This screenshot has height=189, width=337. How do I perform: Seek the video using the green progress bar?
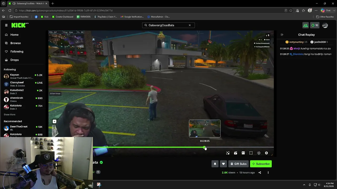(x=161, y=147)
